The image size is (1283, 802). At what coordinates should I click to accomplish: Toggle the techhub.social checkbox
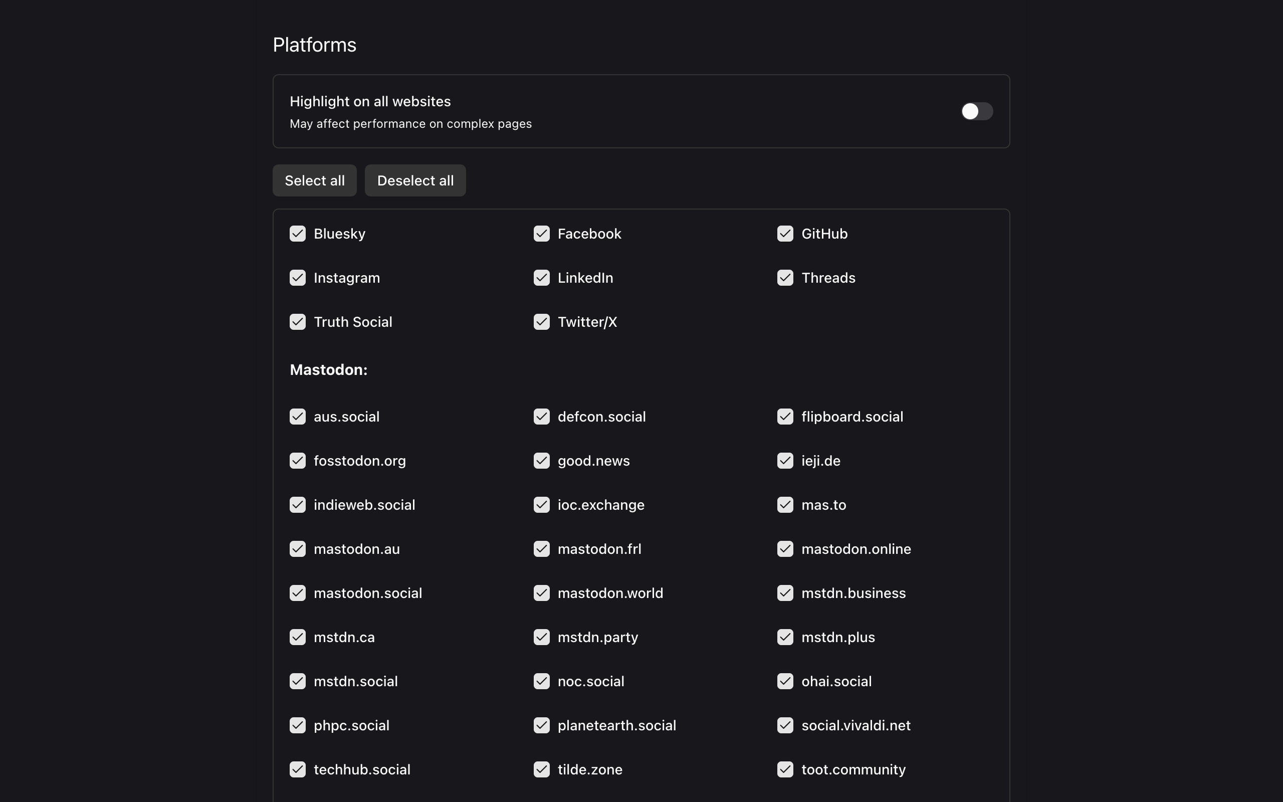[x=297, y=768]
